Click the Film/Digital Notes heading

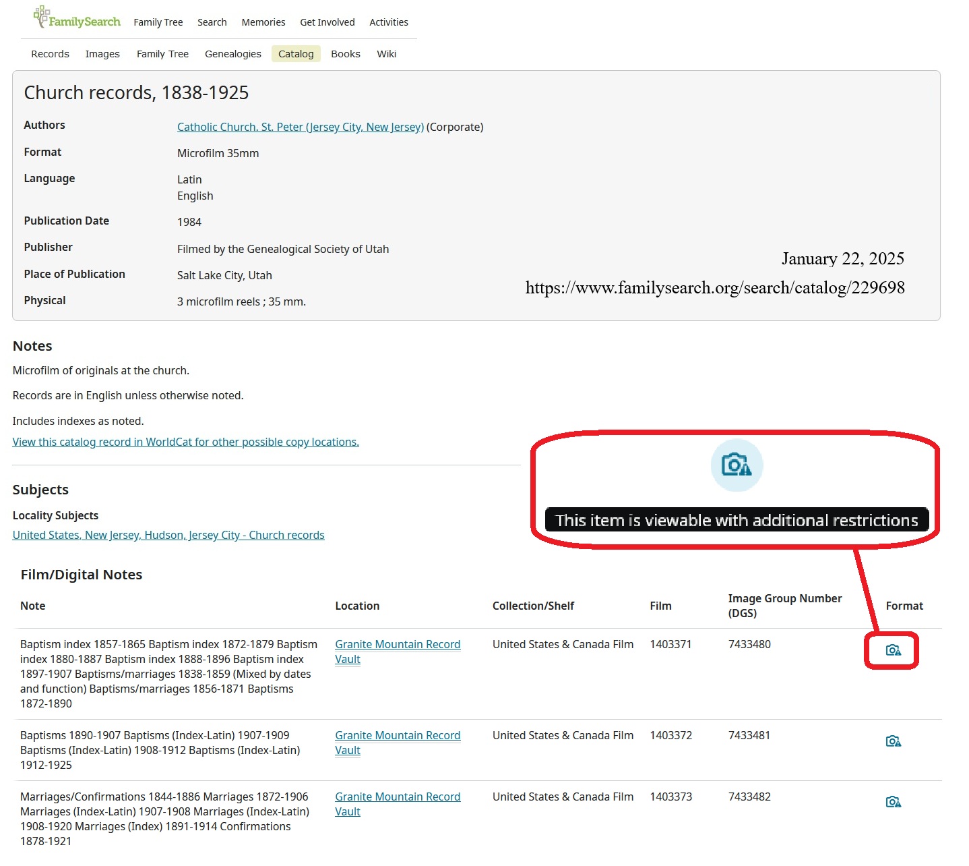(82, 575)
